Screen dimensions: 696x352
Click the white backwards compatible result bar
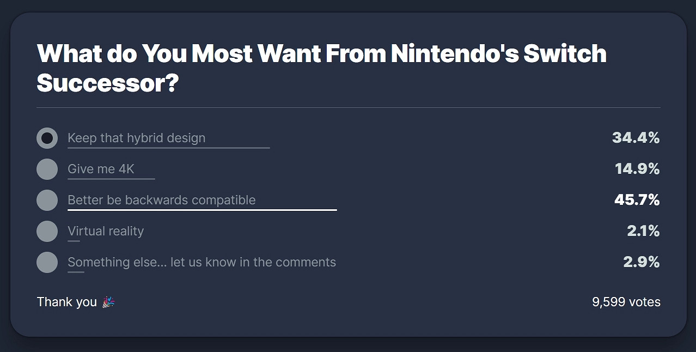point(202,210)
